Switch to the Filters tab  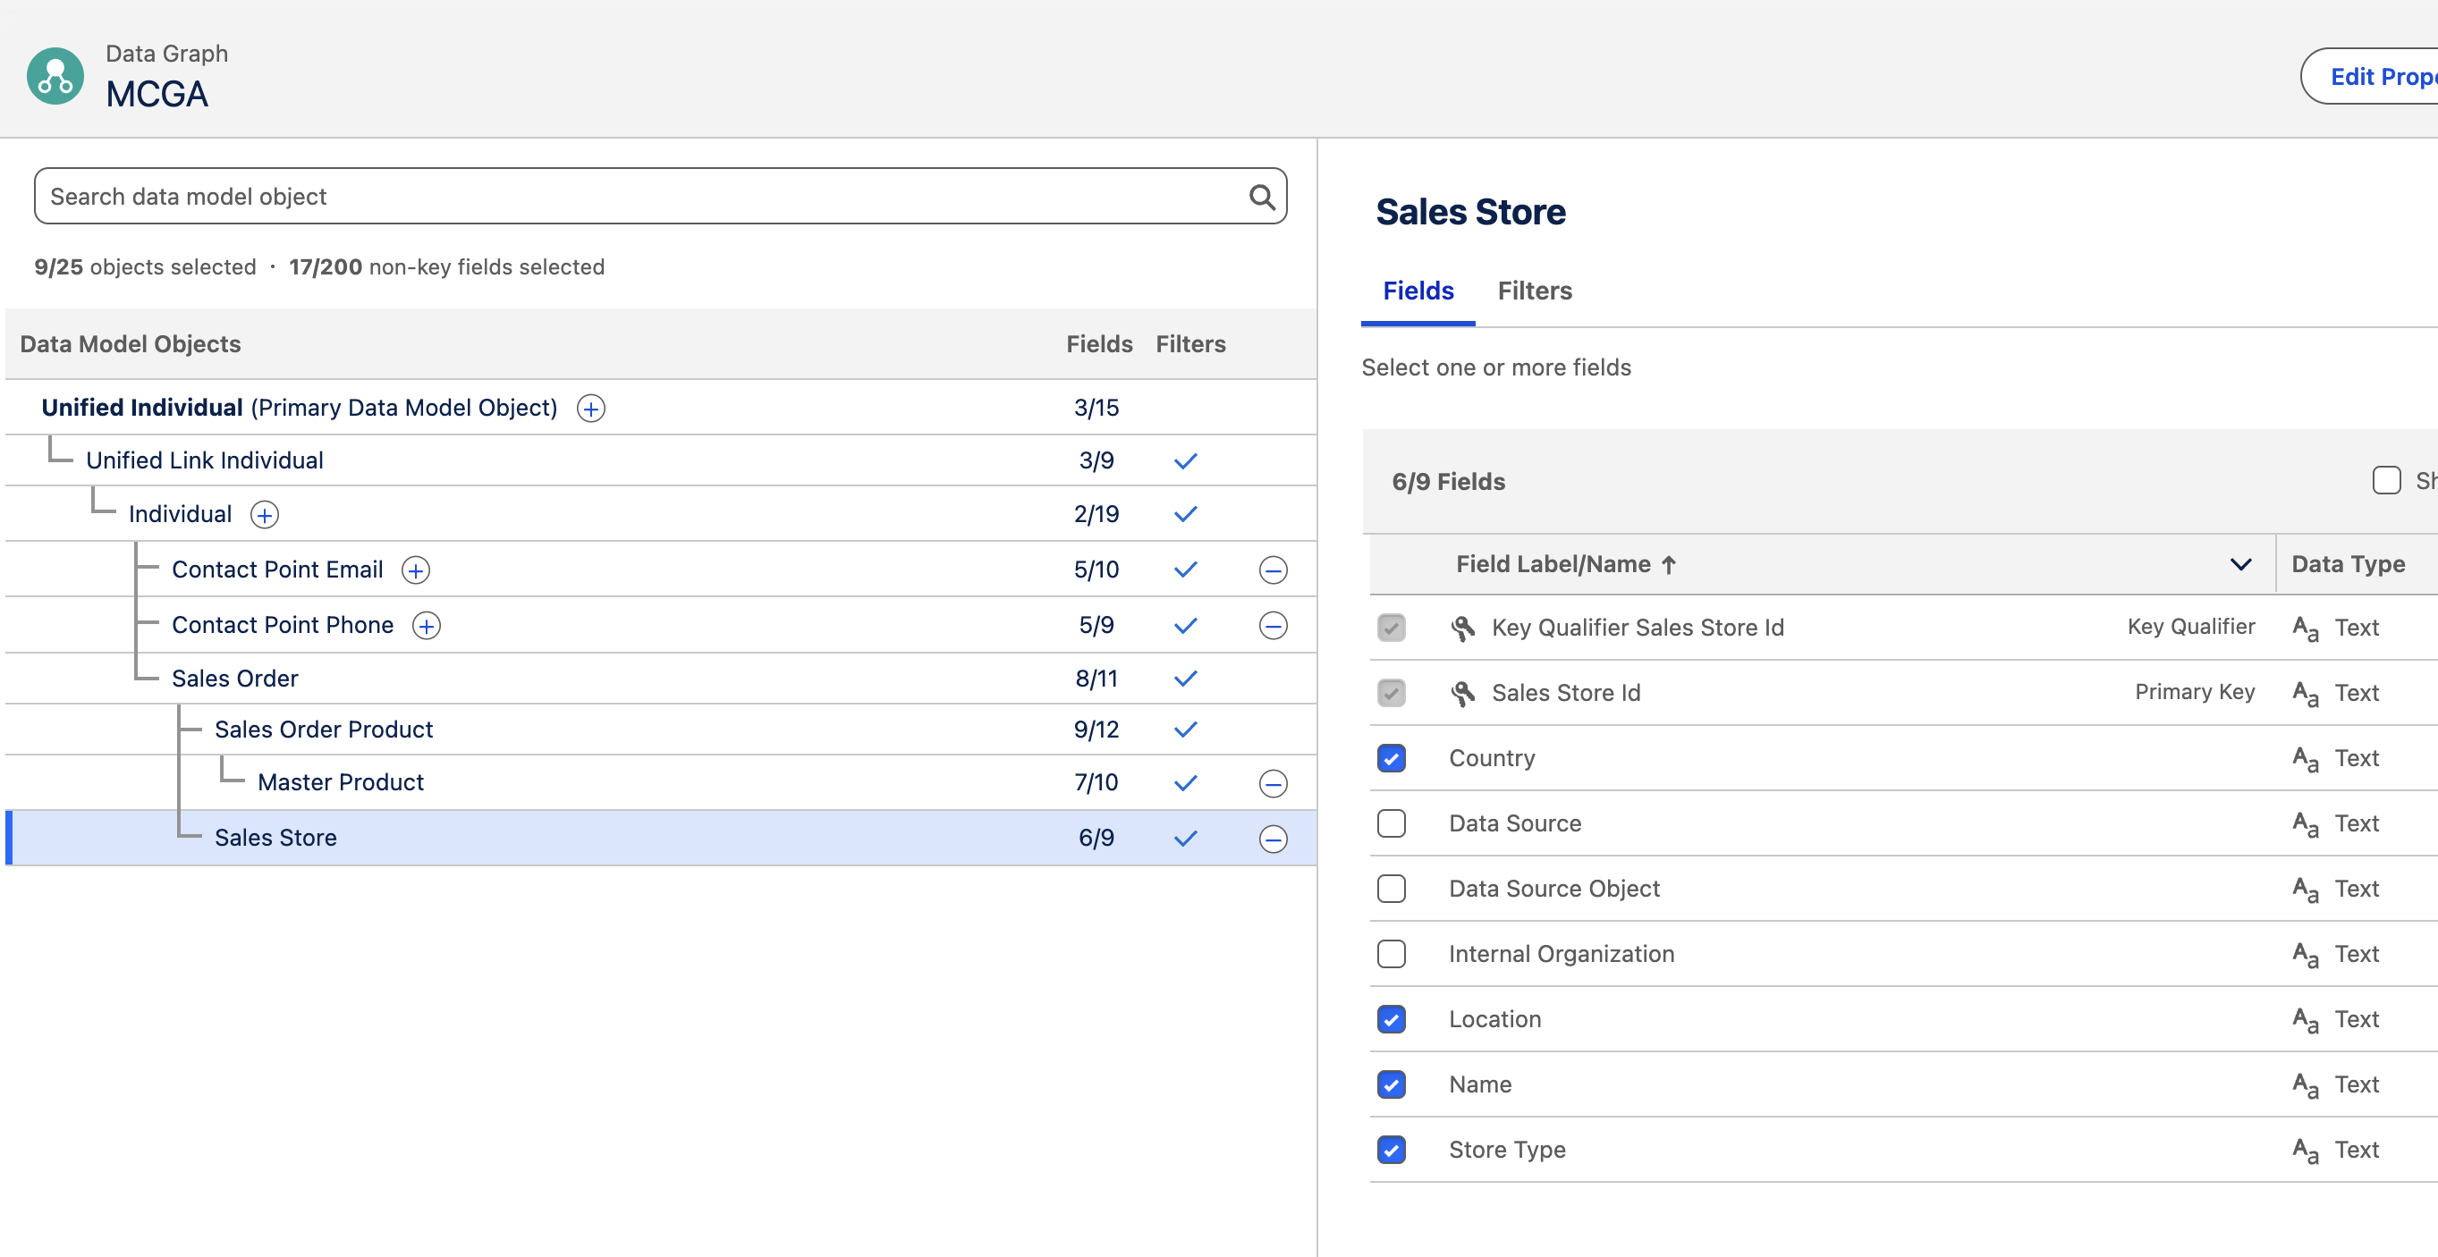click(1533, 291)
